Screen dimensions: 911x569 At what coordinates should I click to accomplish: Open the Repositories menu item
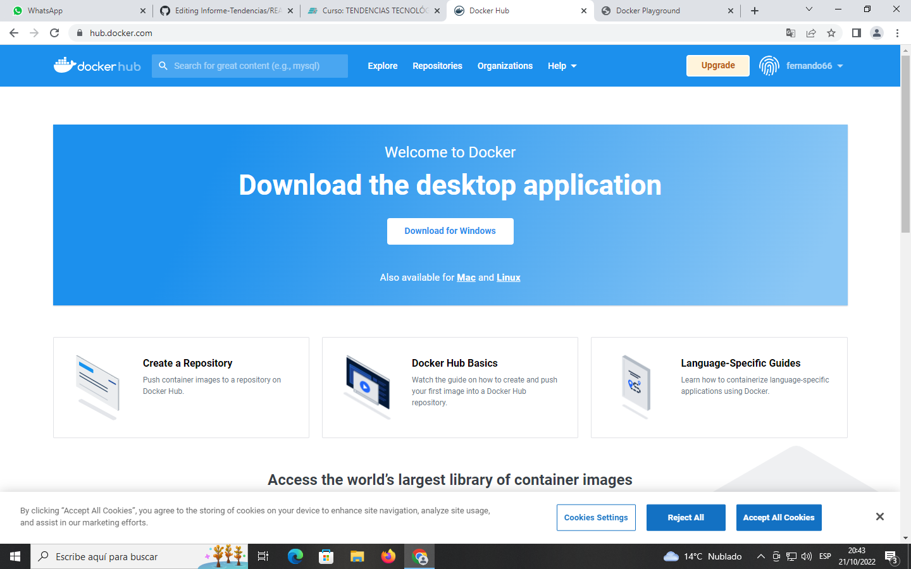[x=437, y=65]
